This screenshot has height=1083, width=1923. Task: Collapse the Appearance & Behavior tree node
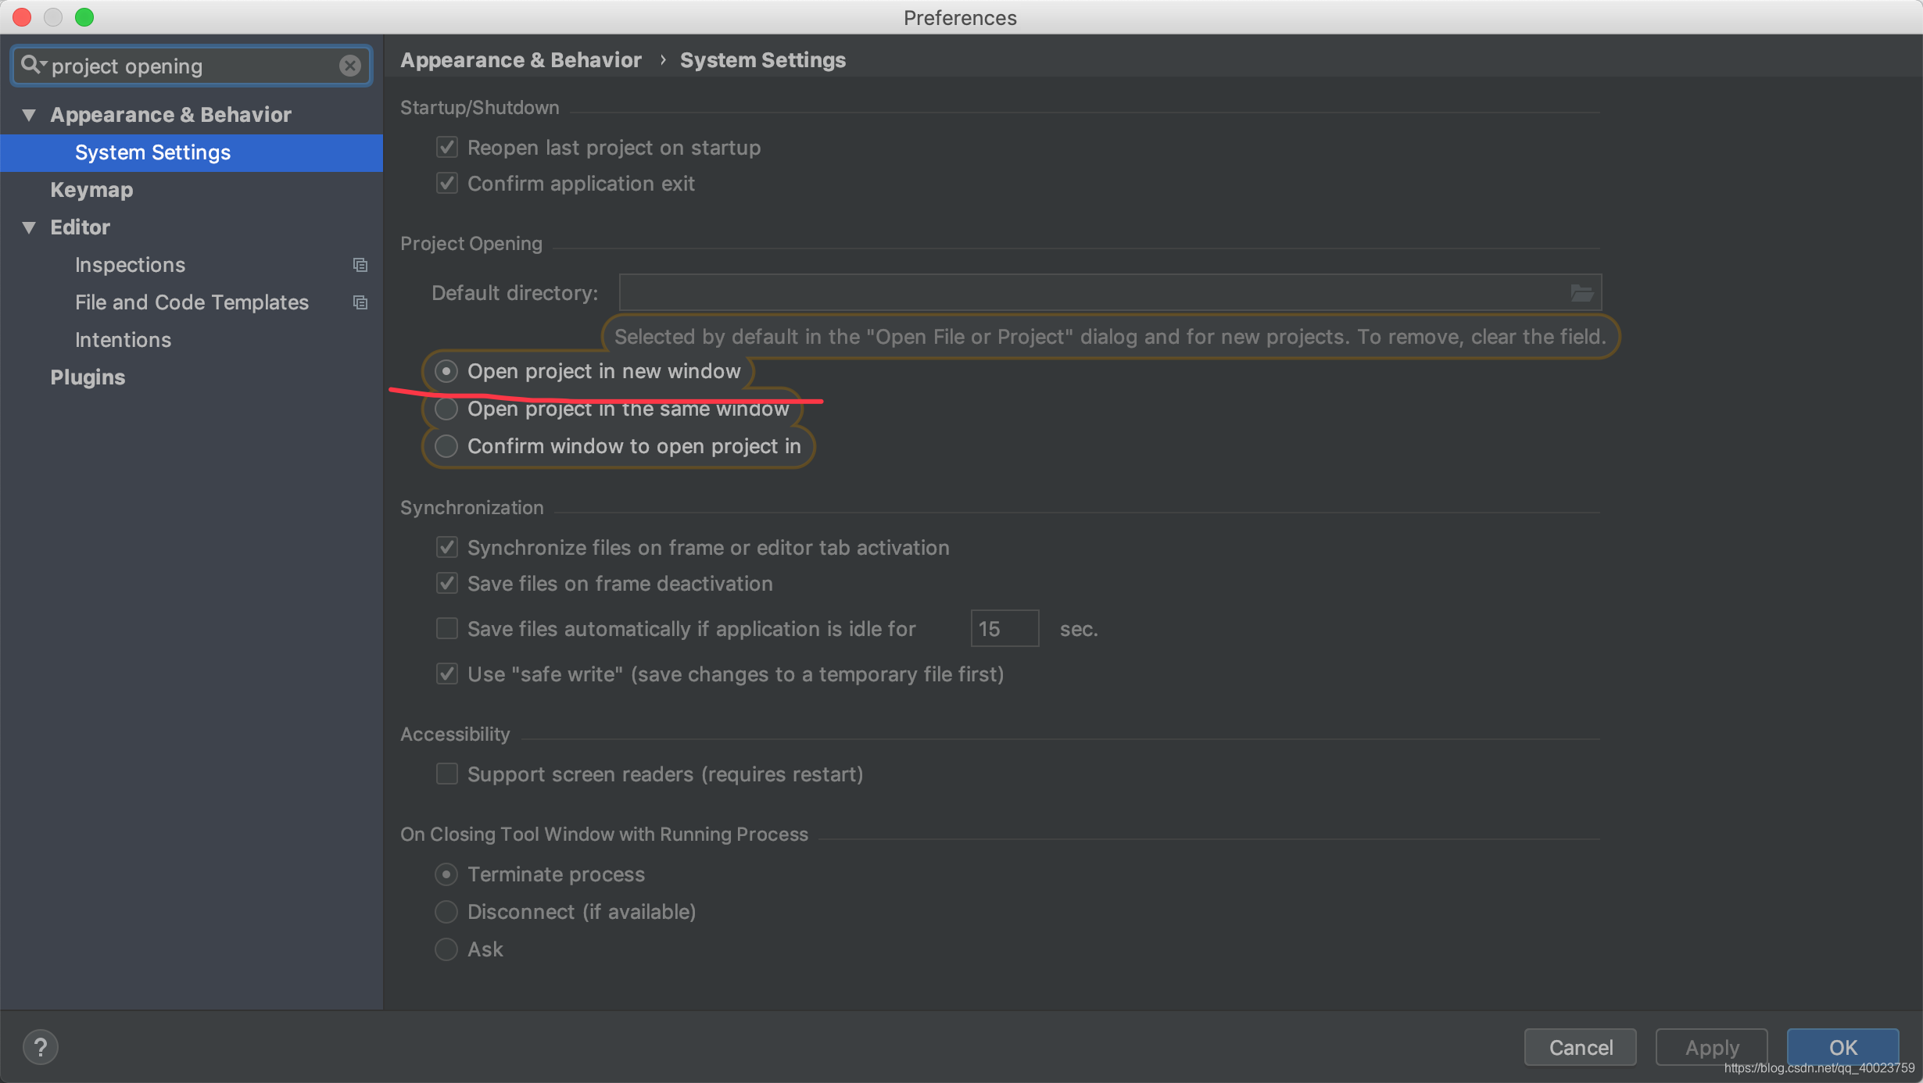[29, 115]
